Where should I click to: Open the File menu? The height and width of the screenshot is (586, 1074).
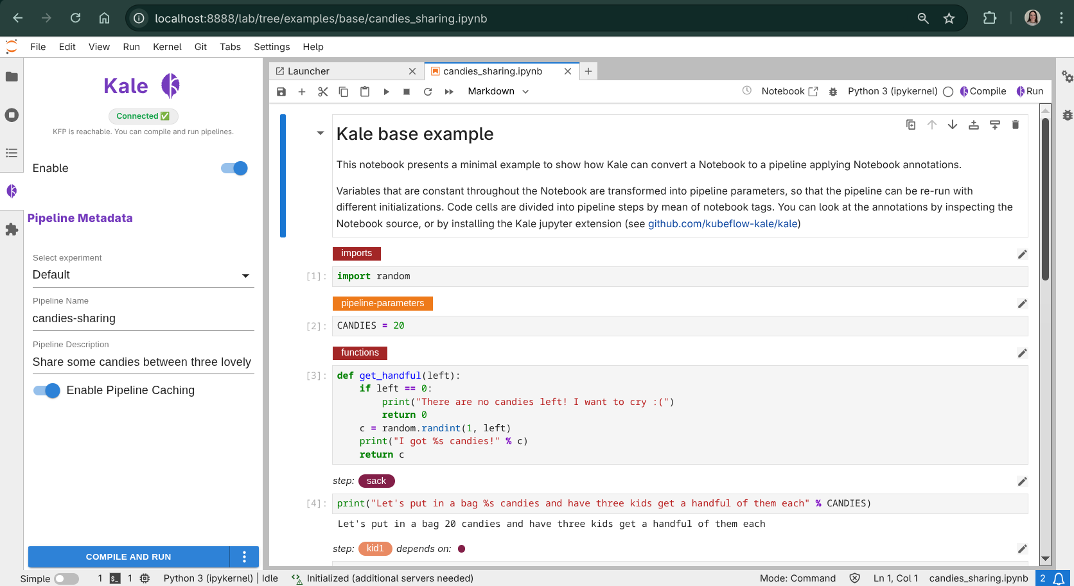point(38,47)
